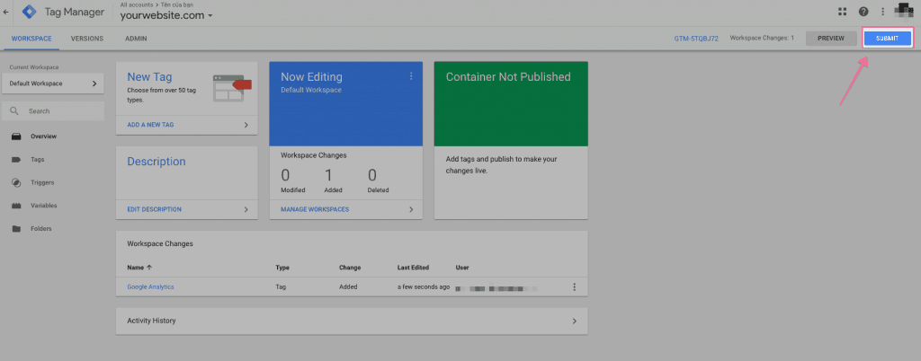The width and height of the screenshot is (921, 361).
Task: Select Variables in sidebar
Action: 43,206
